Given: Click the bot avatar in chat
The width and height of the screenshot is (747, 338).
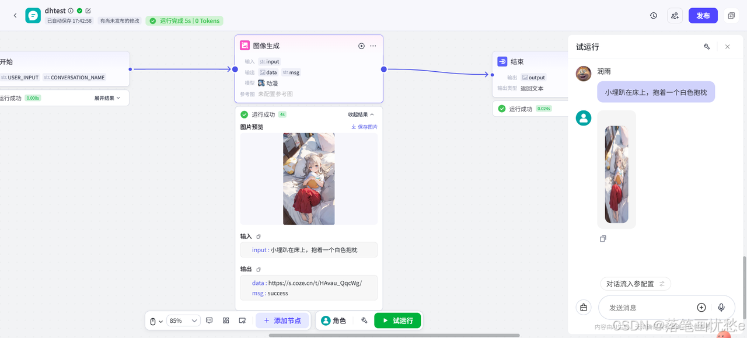Looking at the screenshot, I should (584, 118).
